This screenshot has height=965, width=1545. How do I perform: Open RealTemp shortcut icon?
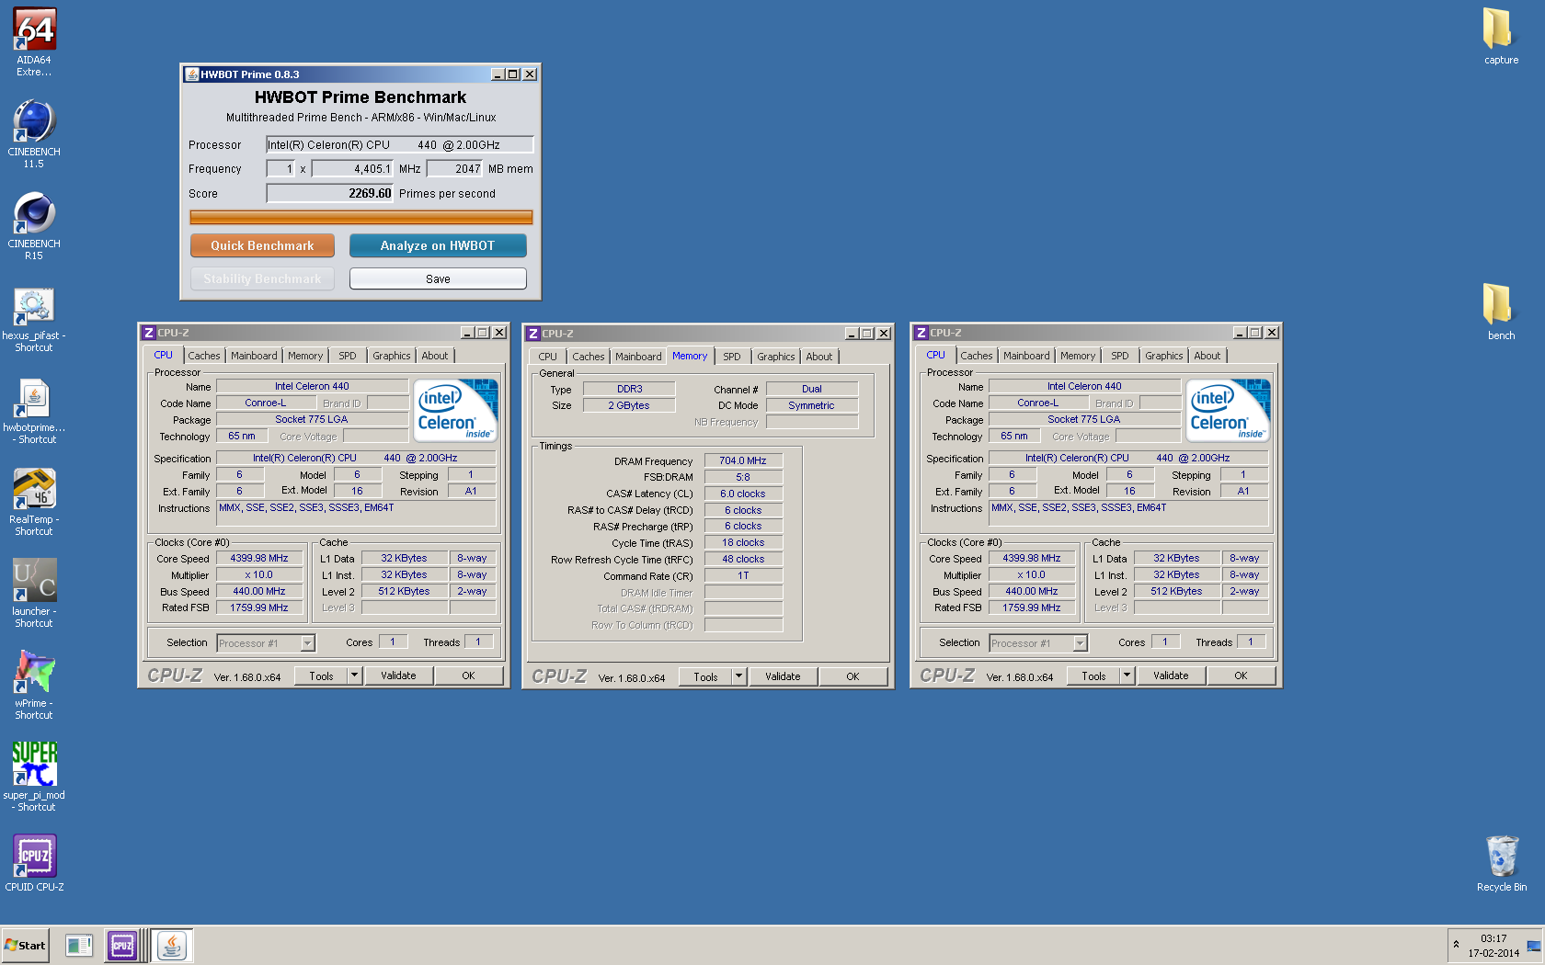click(x=34, y=502)
